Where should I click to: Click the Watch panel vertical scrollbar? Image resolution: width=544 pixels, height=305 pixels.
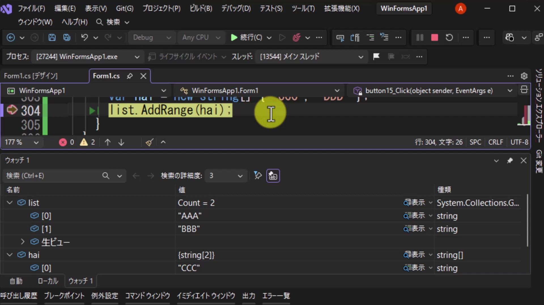pos(527,220)
